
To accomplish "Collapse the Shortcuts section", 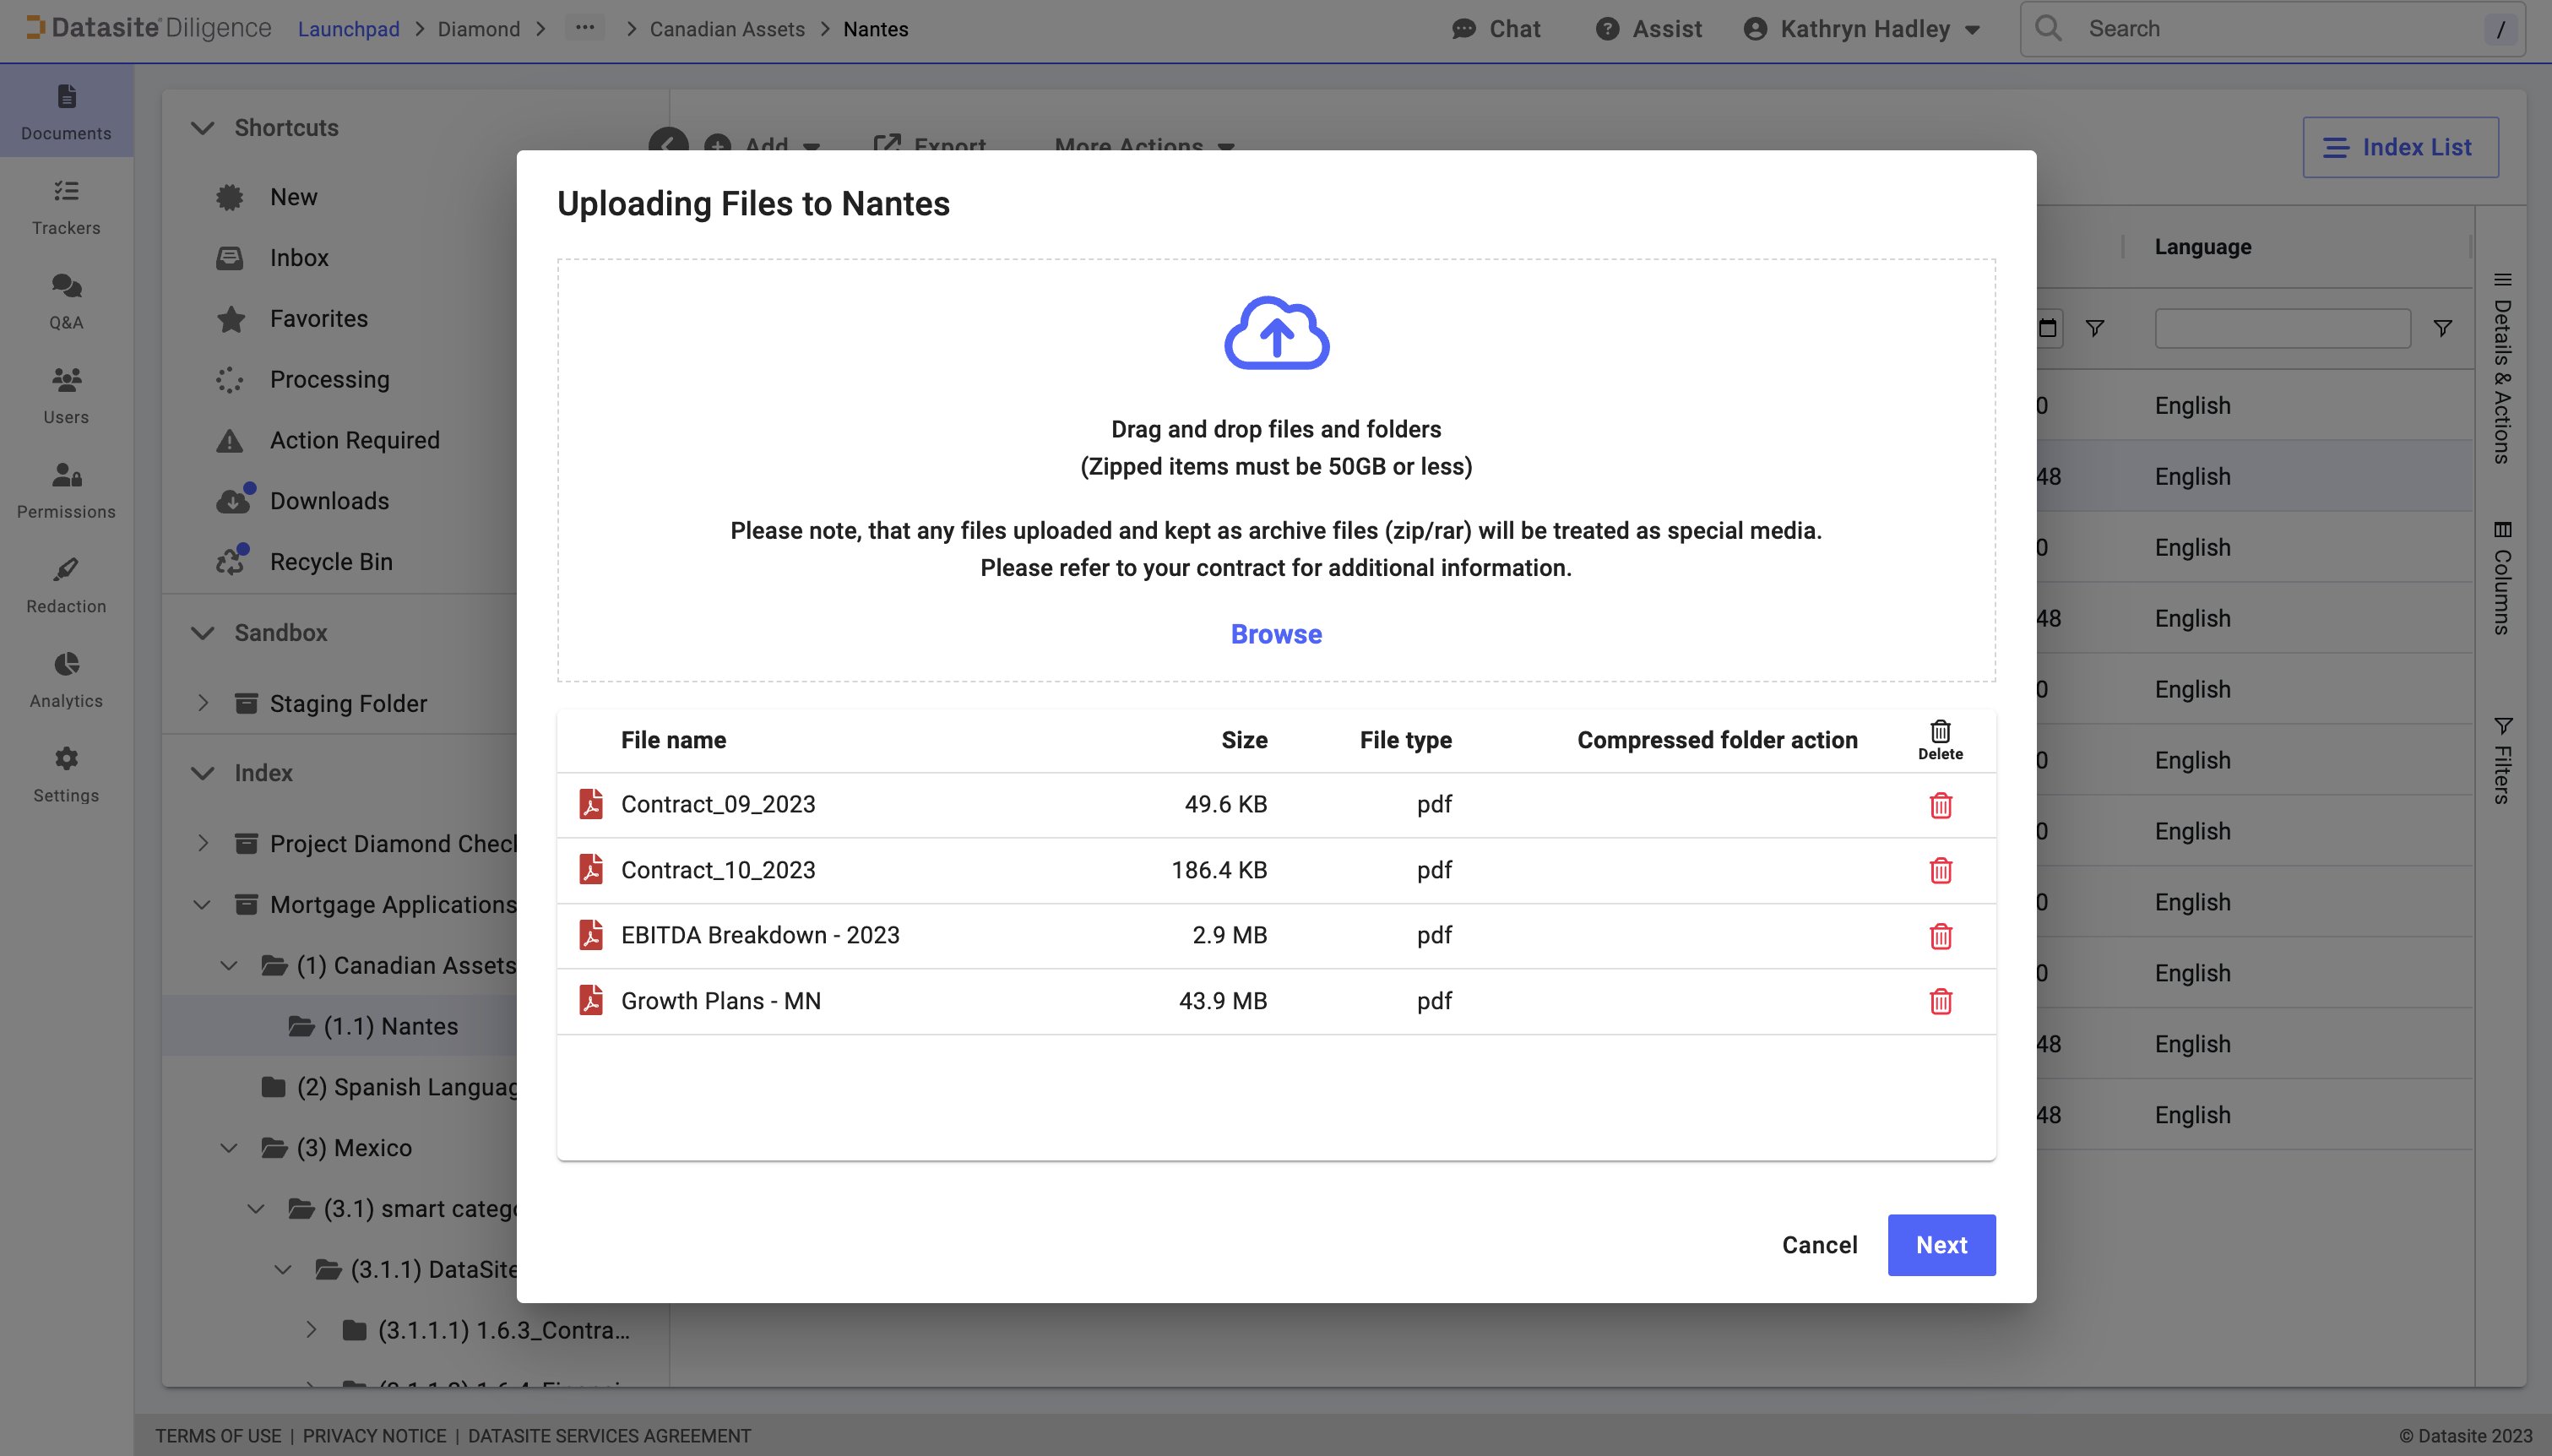I will coord(203,128).
